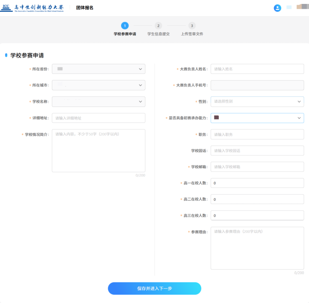309x303 pixels.
Task: Expand the 学校名称 school name dropdown
Action: coord(98,102)
